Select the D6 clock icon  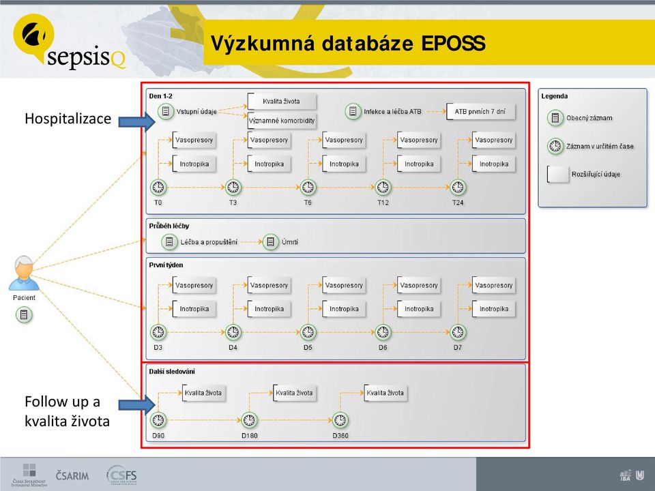[x=383, y=332]
